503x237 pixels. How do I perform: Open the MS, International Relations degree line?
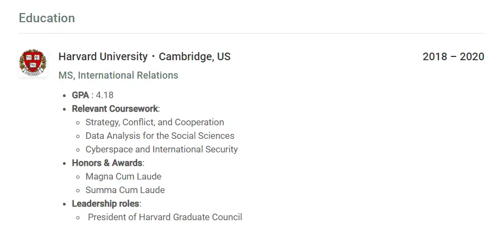click(x=118, y=75)
